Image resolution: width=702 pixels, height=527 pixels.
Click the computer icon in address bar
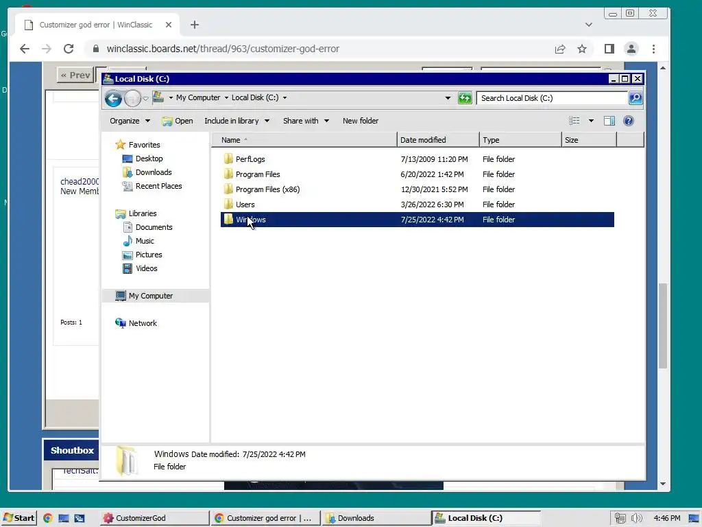tap(158, 97)
